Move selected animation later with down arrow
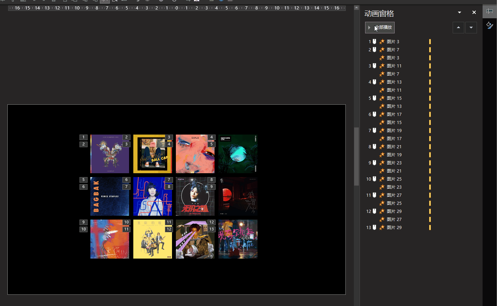Viewport: 497px width, 306px height. click(471, 27)
